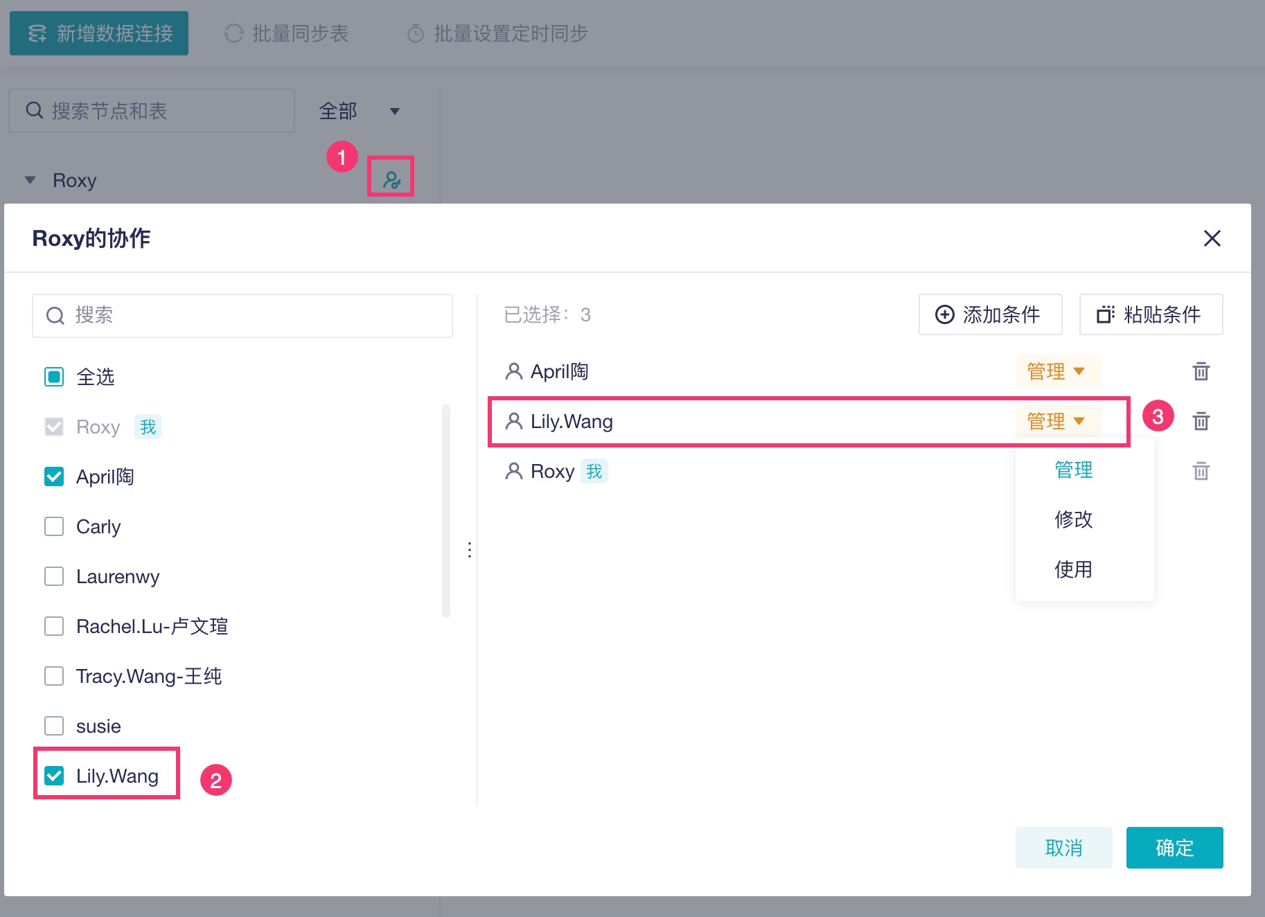
Task: Select 使用 permission from the menu
Action: point(1073,569)
